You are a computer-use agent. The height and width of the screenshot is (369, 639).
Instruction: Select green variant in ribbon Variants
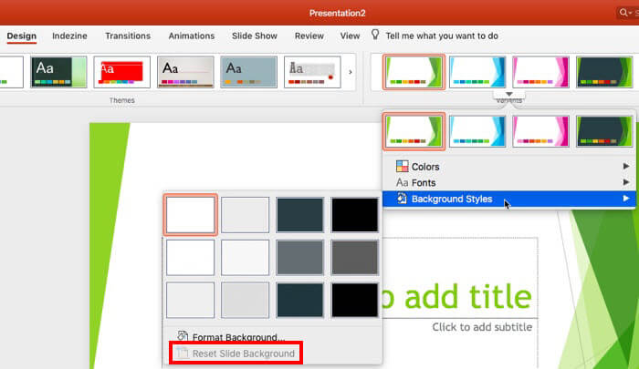click(x=414, y=72)
